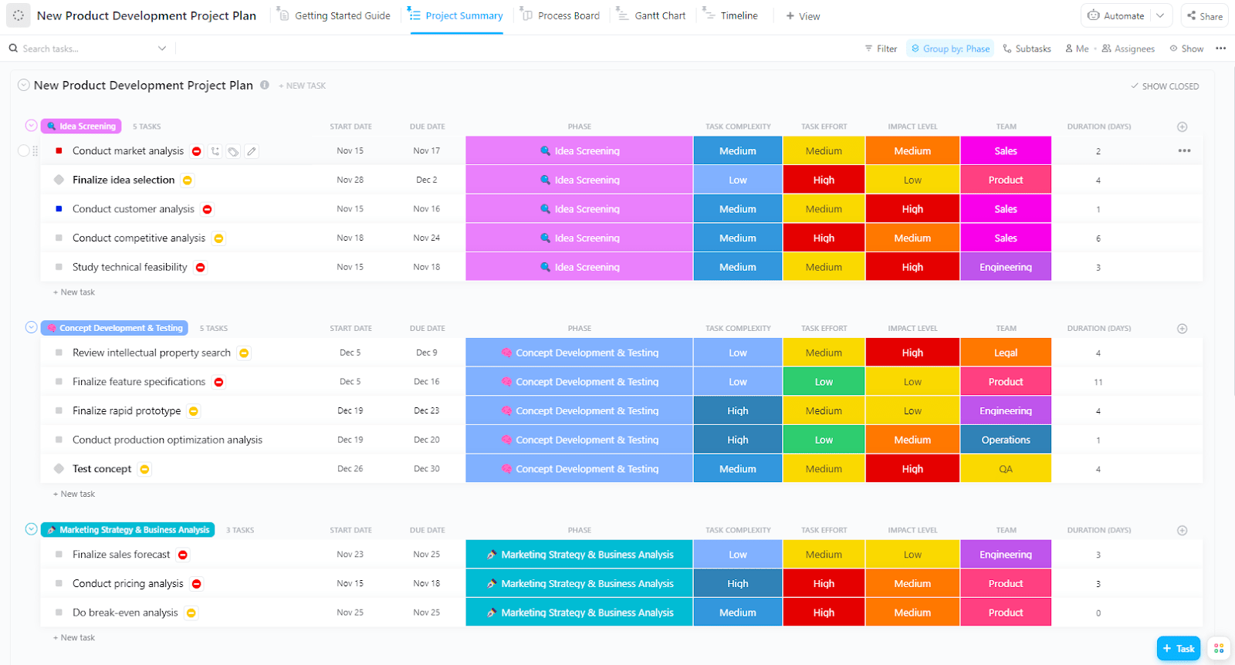Open the toolbar's more options ellipsis
Image resolution: width=1235 pixels, height=665 pixels.
pyautogui.click(x=1220, y=49)
